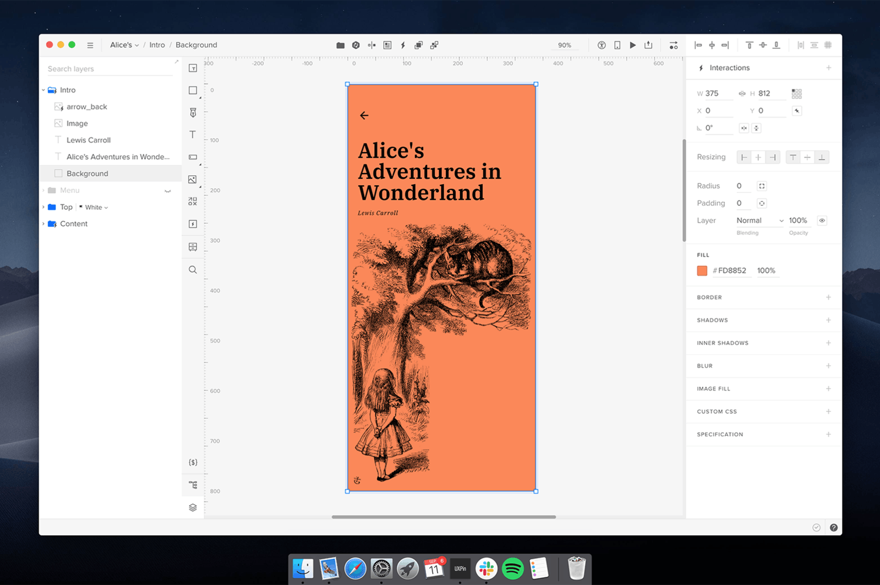The width and height of the screenshot is (880, 585).
Task: Toggle horizontal center resizing constraint
Action: pyautogui.click(x=758, y=157)
